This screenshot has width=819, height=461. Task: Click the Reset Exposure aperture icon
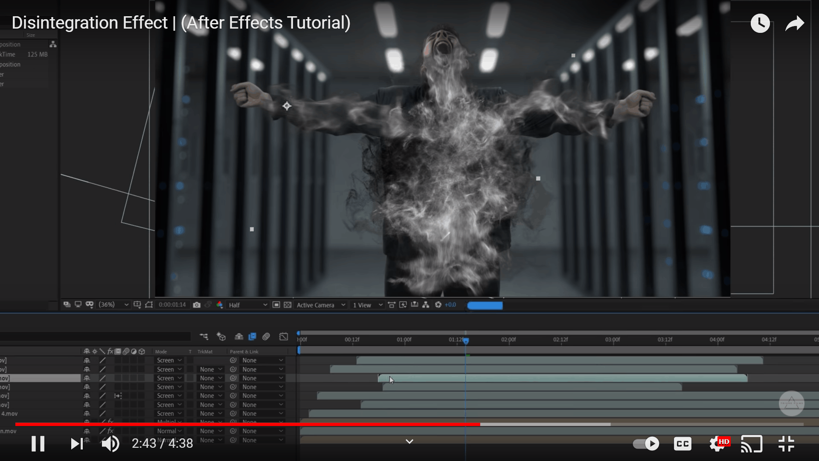pyautogui.click(x=438, y=305)
